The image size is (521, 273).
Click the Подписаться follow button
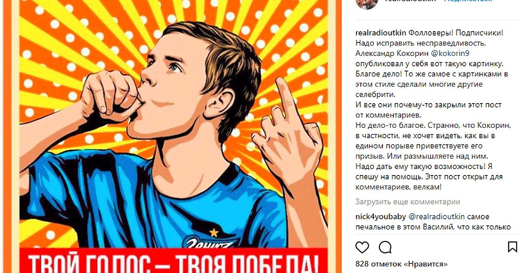(x=468, y=1)
